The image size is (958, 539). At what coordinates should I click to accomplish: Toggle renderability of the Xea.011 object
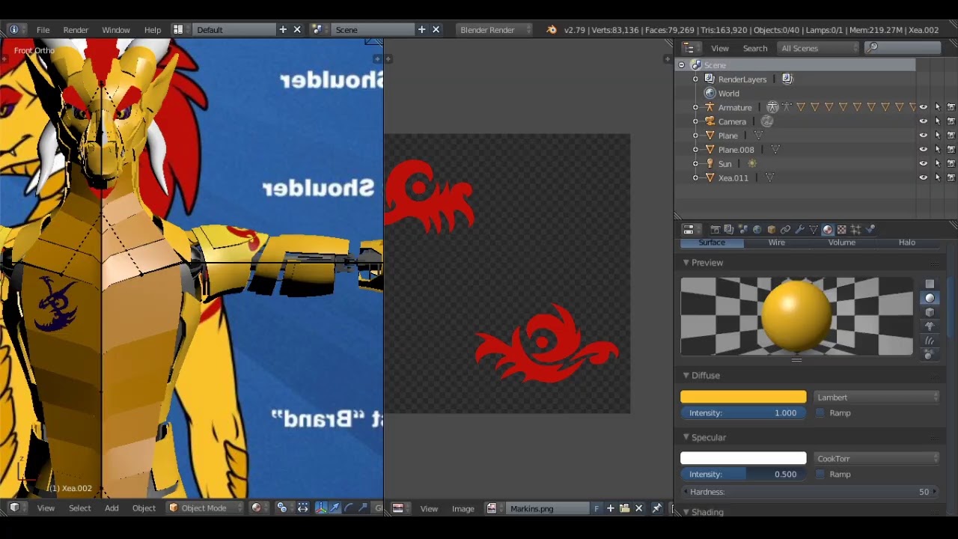click(x=951, y=177)
